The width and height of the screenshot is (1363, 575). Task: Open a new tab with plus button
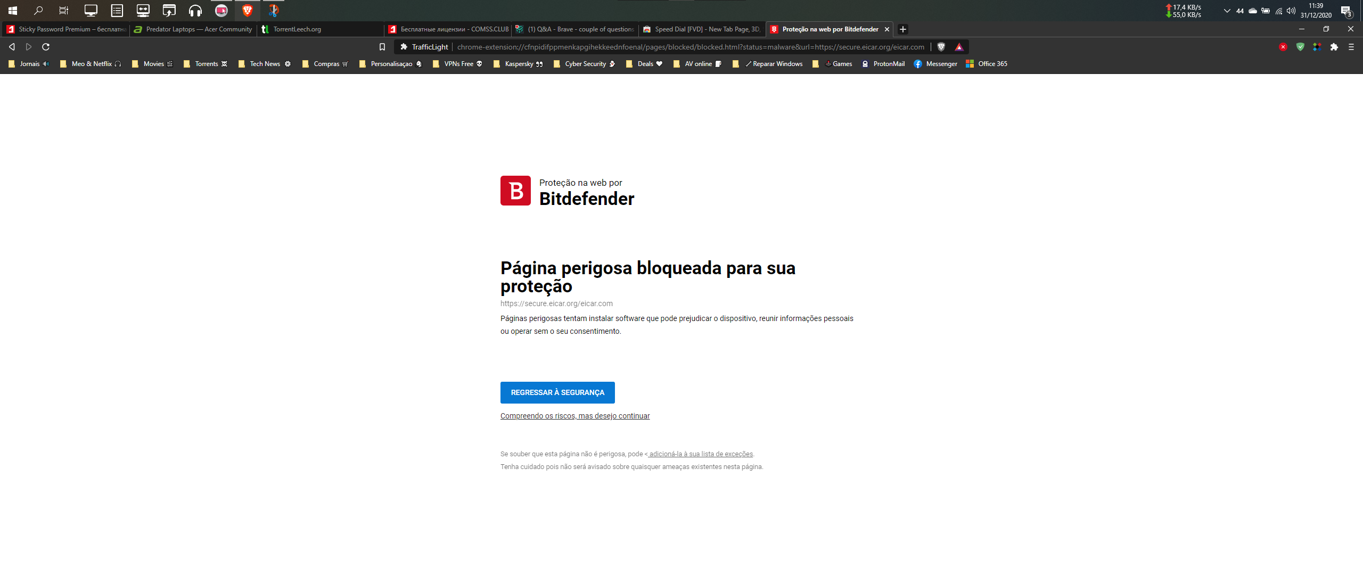click(902, 29)
